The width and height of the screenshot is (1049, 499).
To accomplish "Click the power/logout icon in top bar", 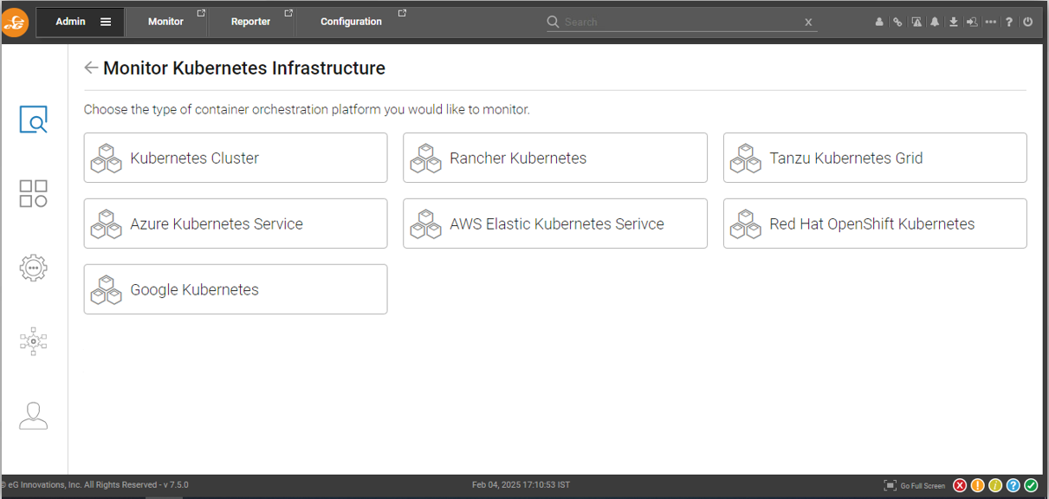I will 1028,23.
